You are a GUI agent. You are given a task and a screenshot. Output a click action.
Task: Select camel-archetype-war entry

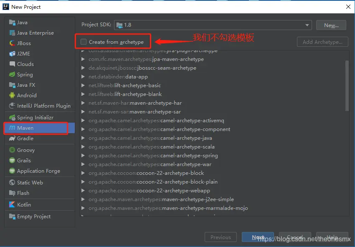point(150,164)
